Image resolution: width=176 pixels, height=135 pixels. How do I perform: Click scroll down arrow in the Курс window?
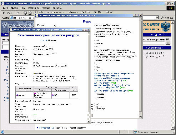point(140,117)
